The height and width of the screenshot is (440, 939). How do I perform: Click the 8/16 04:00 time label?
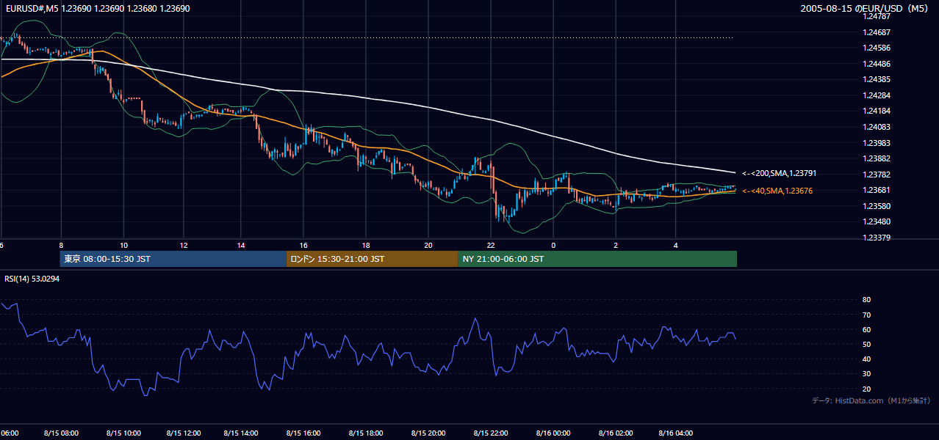pos(676,433)
